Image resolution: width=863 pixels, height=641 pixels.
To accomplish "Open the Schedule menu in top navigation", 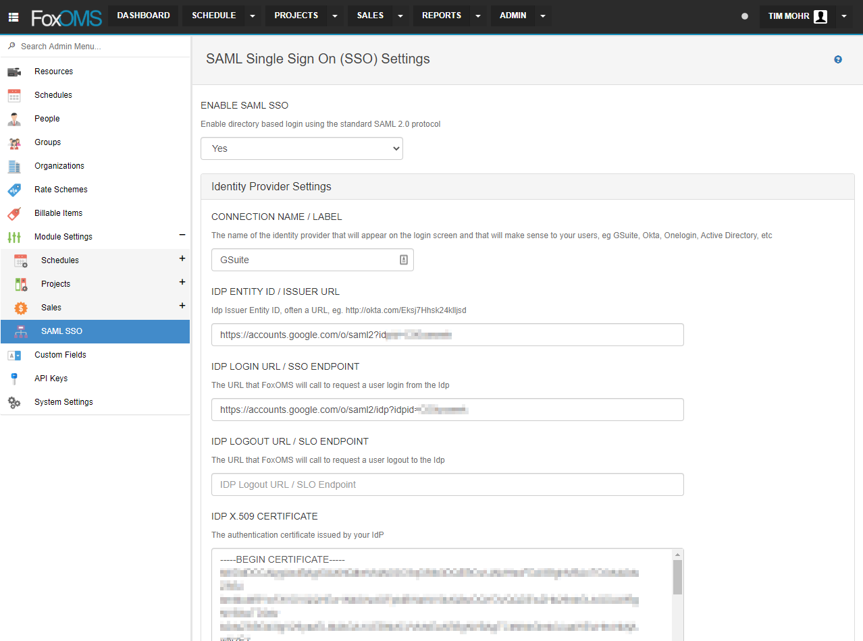I will click(x=213, y=15).
